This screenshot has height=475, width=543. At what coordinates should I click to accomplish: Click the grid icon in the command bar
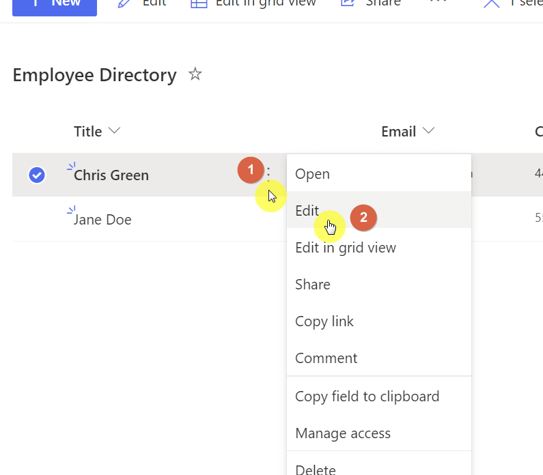[199, 3]
